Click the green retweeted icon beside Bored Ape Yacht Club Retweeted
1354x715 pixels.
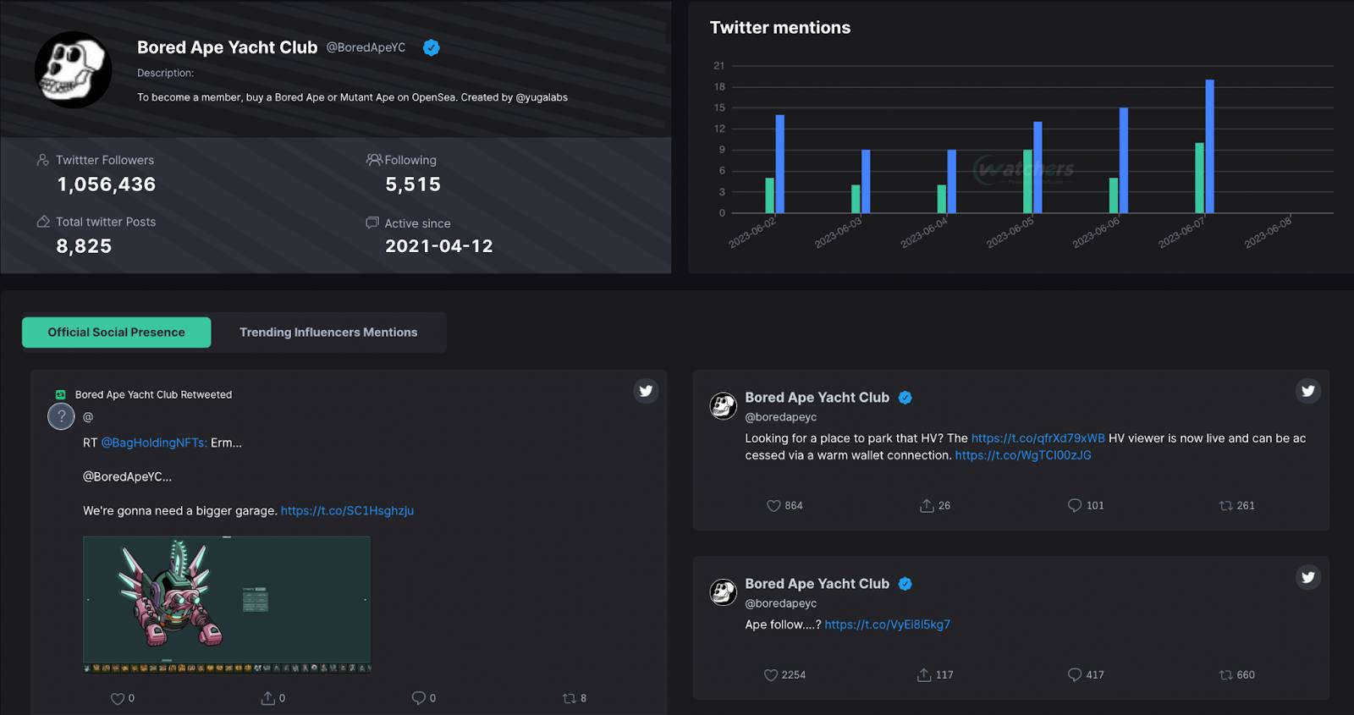[61, 394]
